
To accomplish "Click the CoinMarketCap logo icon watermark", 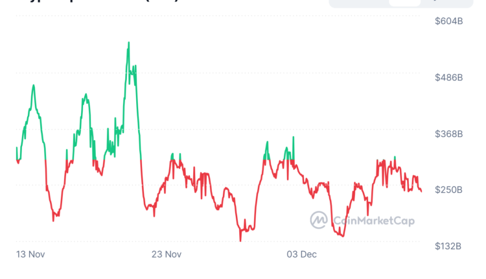I will (x=318, y=220).
